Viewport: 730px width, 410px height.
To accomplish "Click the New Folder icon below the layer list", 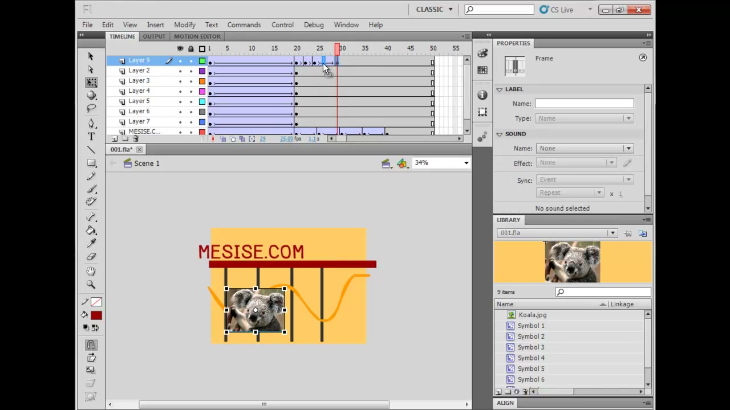I will tap(125, 139).
